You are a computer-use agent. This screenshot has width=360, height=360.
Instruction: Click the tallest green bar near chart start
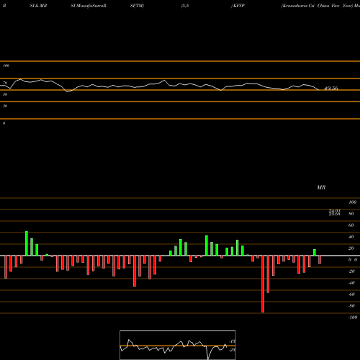pyautogui.click(x=27, y=243)
